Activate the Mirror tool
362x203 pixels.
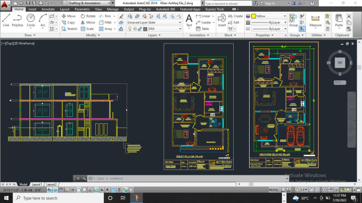click(x=88, y=22)
